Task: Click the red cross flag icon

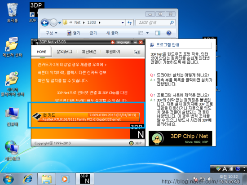Action: click(113, 42)
